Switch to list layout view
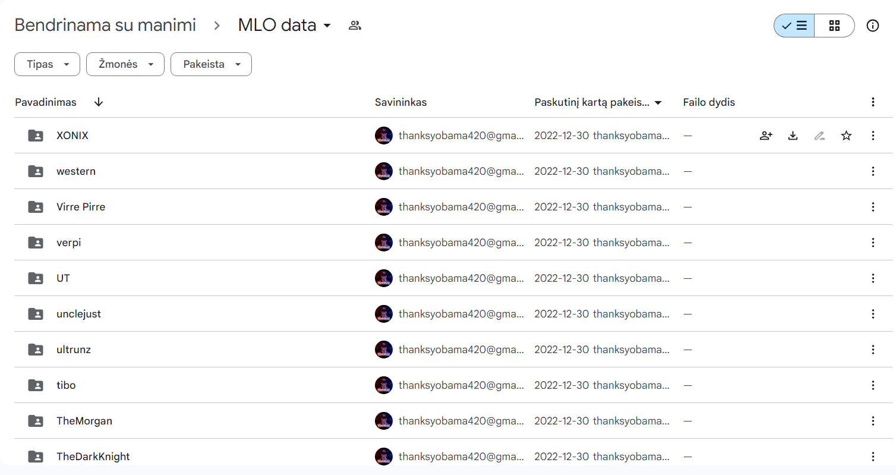The image size is (896, 475). (794, 26)
